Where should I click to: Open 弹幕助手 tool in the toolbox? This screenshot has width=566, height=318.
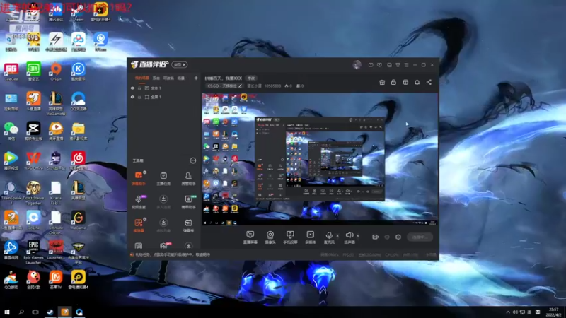pos(139,178)
